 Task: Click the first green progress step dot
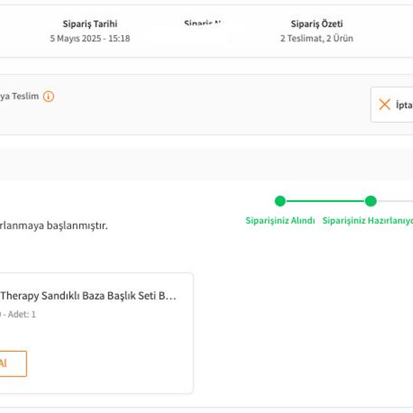(280, 201)
